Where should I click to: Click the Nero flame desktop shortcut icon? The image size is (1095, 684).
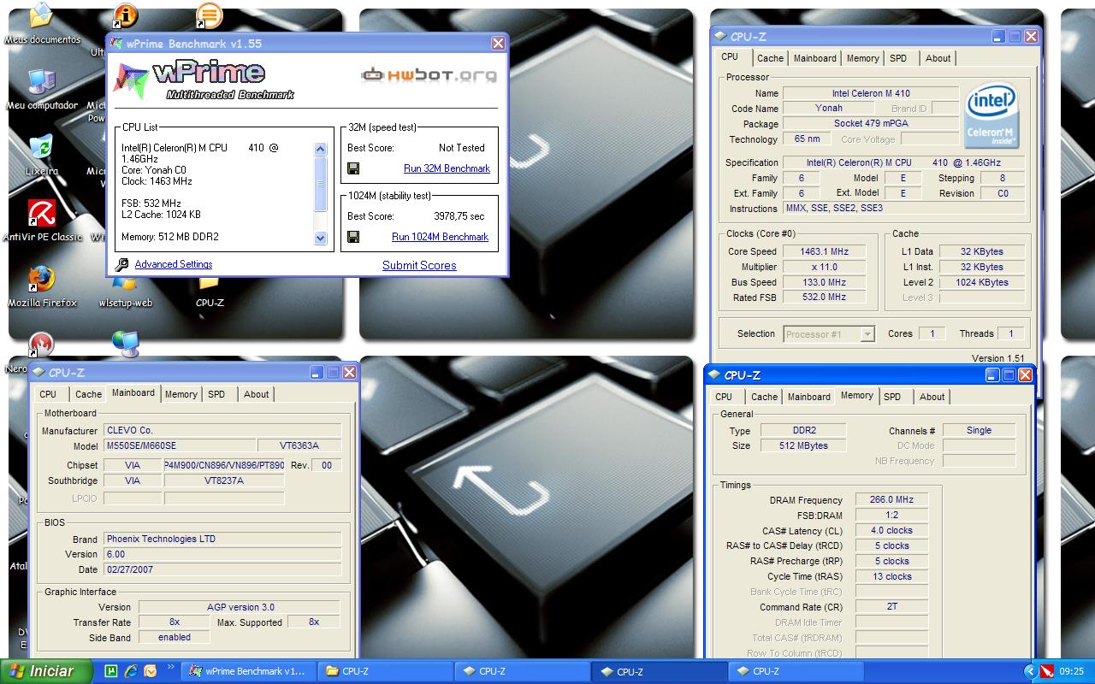pyautogui.click(x=41, y=345)
